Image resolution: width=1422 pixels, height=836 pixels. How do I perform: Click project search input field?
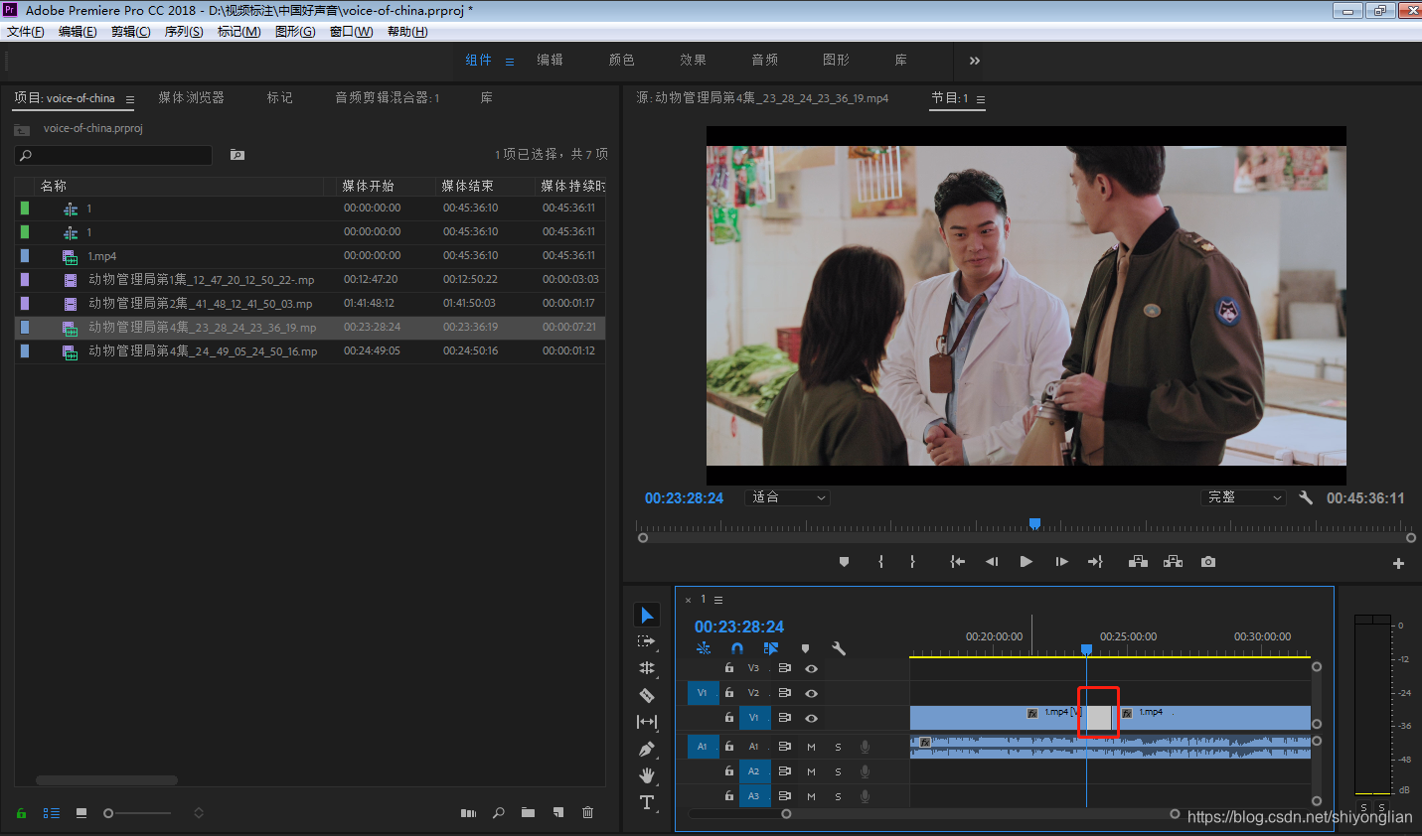(113, 155)
